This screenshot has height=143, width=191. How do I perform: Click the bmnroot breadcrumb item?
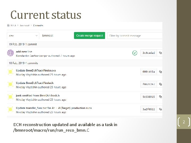(25, 25)
